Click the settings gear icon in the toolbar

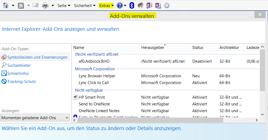pos(167,5)
